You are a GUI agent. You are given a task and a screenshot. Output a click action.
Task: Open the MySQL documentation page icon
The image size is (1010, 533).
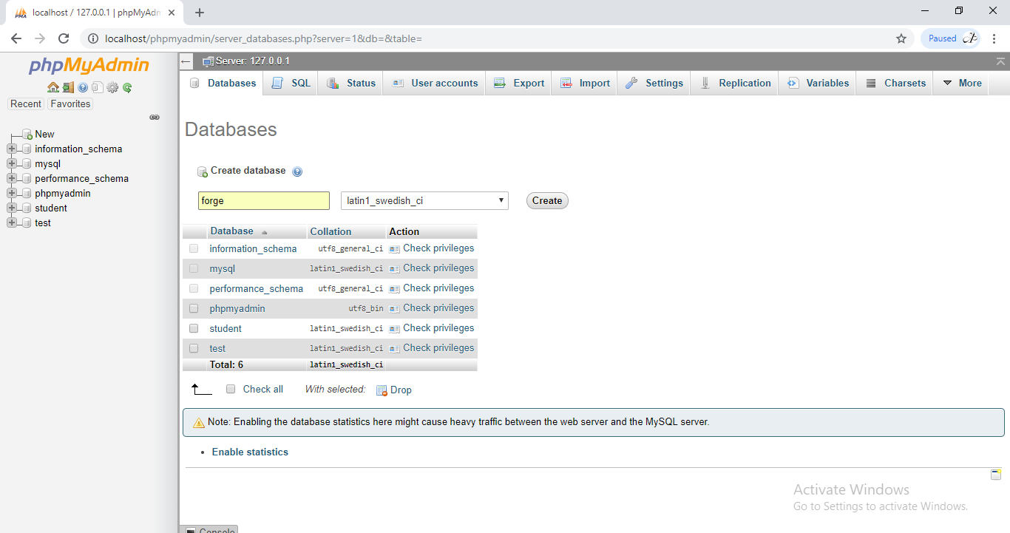(x=97, y=87)
